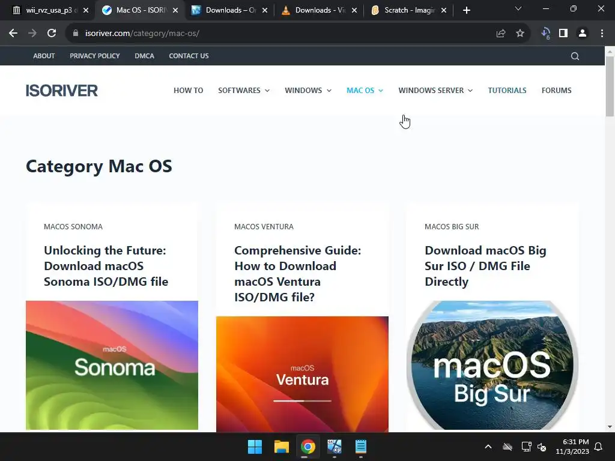Share this page using the share icon
The height and width of the screenshot is (461, 615).
(501, 34)
